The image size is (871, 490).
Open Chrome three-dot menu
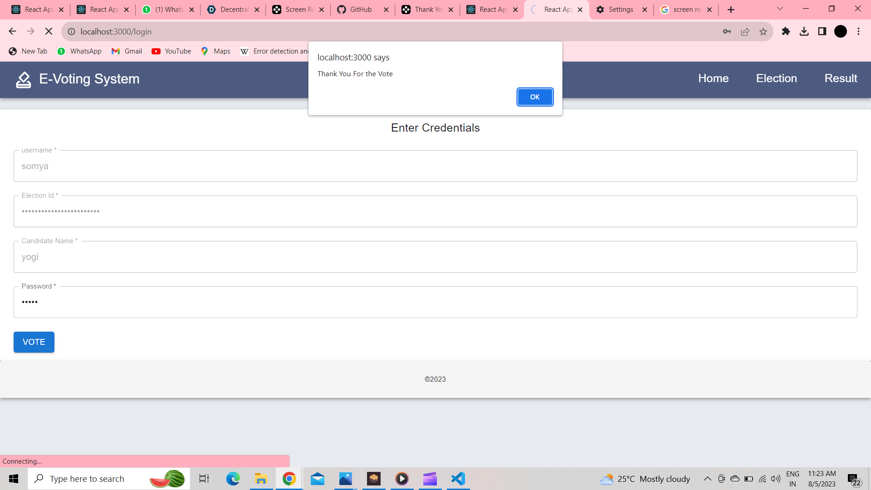(x=858, y=31)
